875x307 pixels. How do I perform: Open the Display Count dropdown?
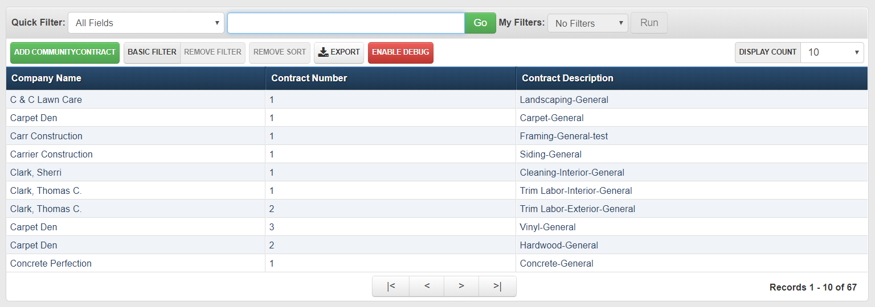(x=832, y=52)
